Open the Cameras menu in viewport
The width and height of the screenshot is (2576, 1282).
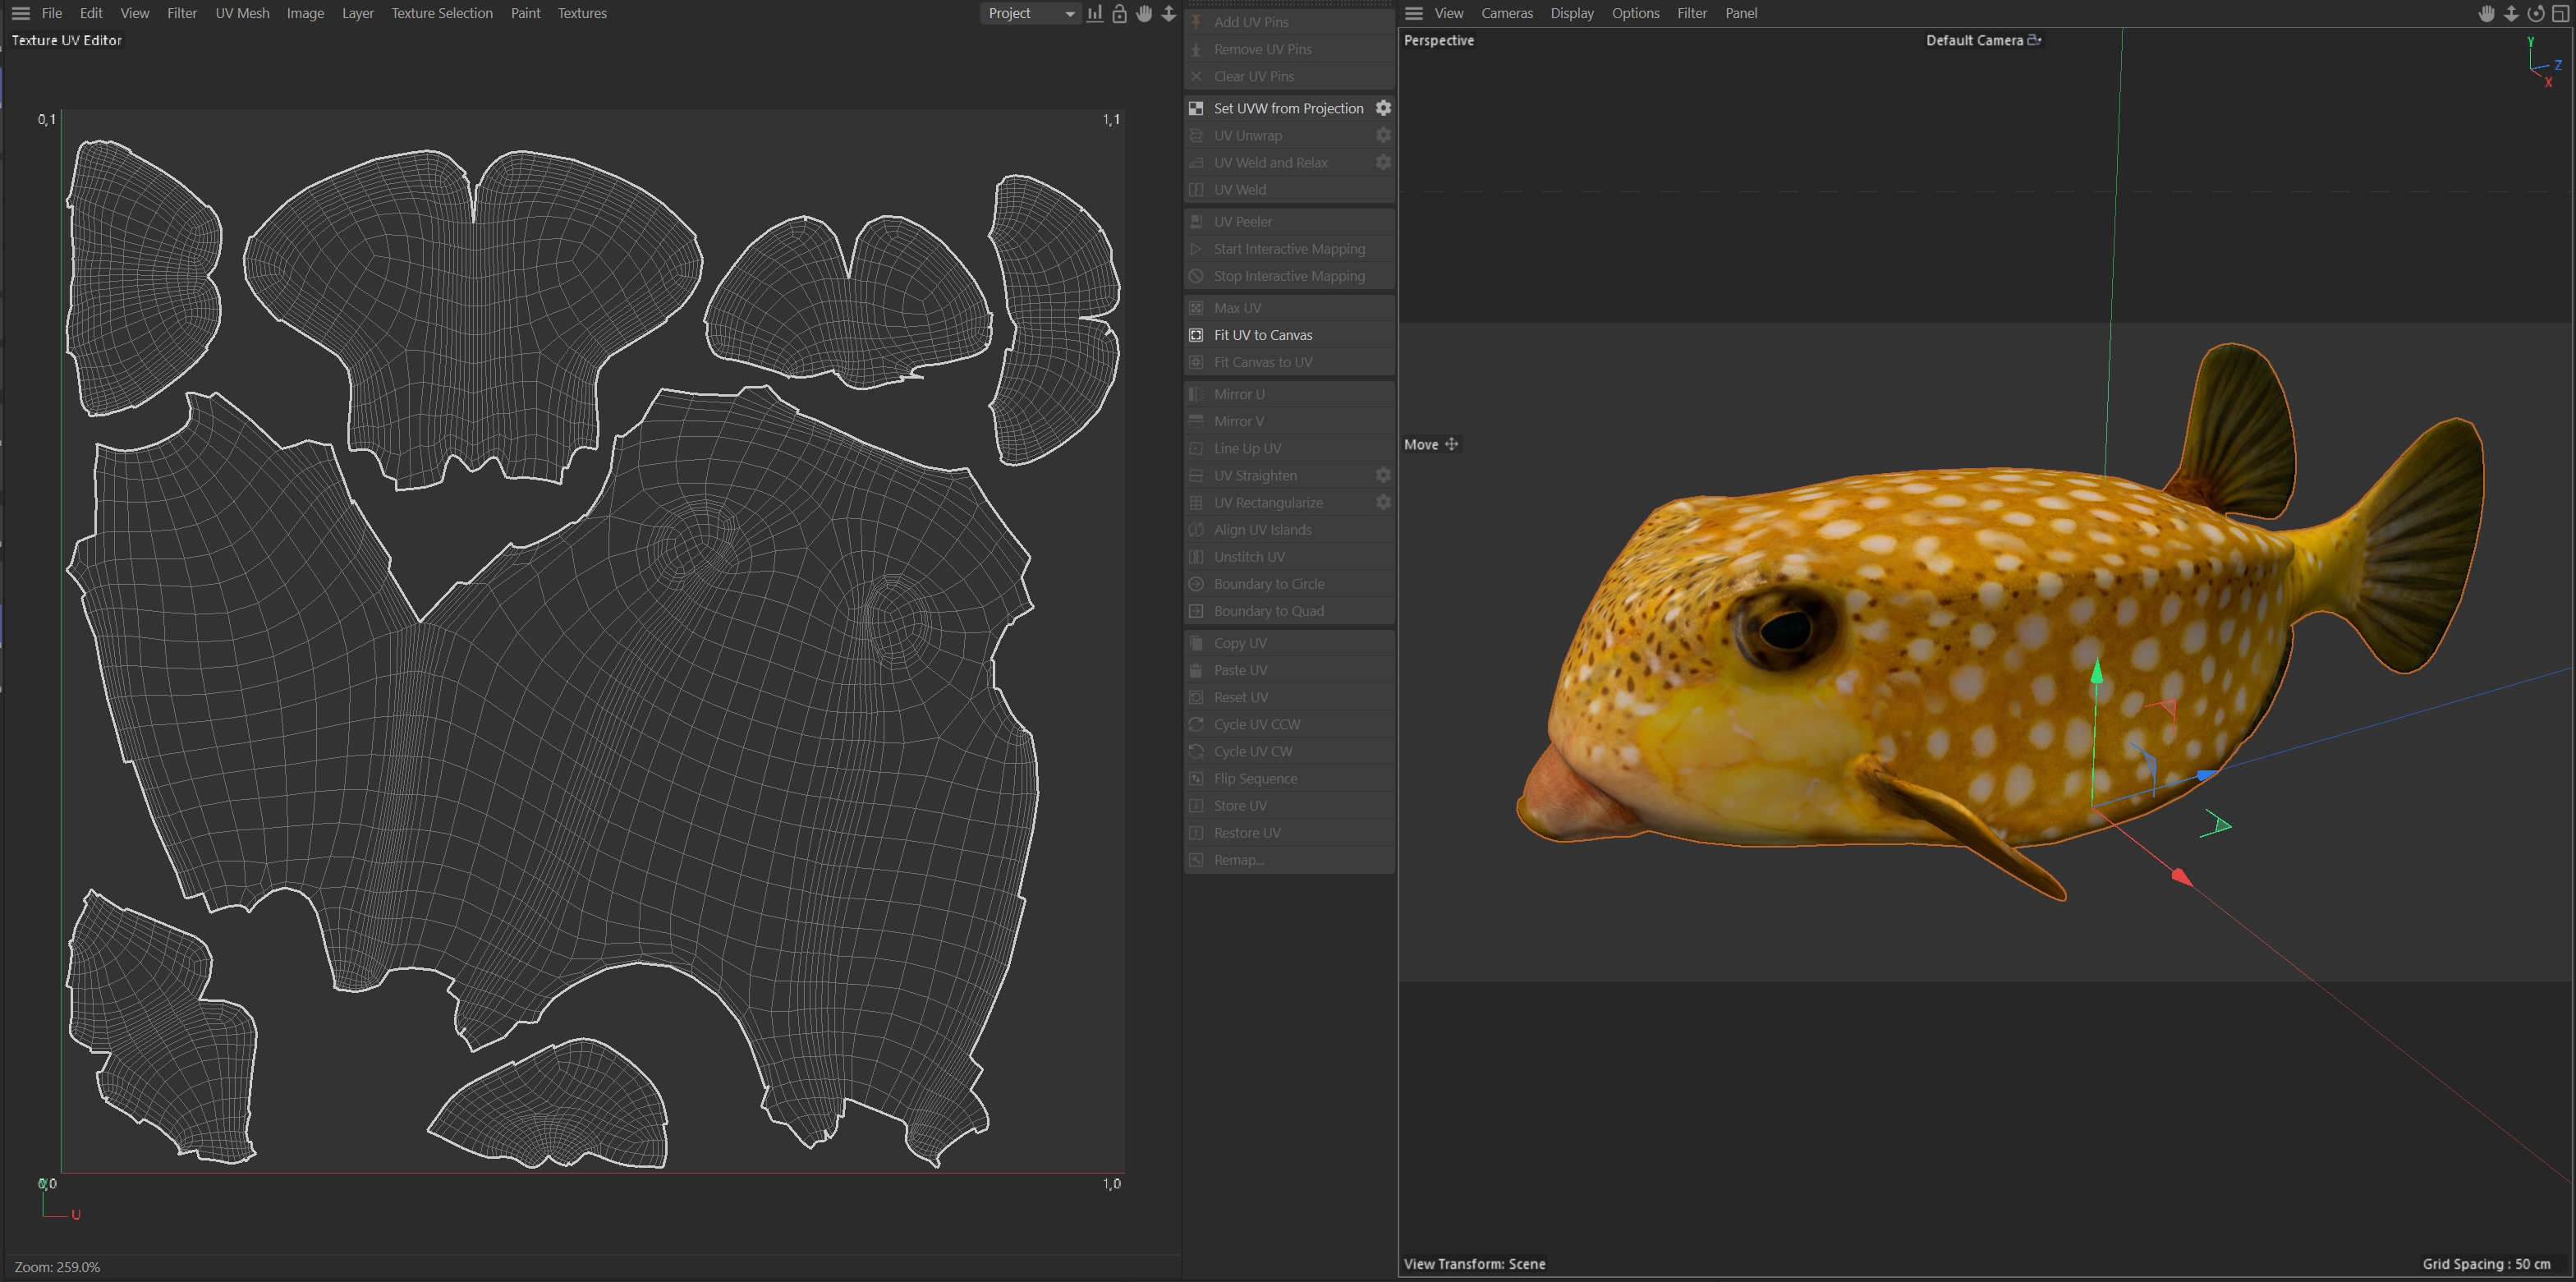coord(1506,13)
